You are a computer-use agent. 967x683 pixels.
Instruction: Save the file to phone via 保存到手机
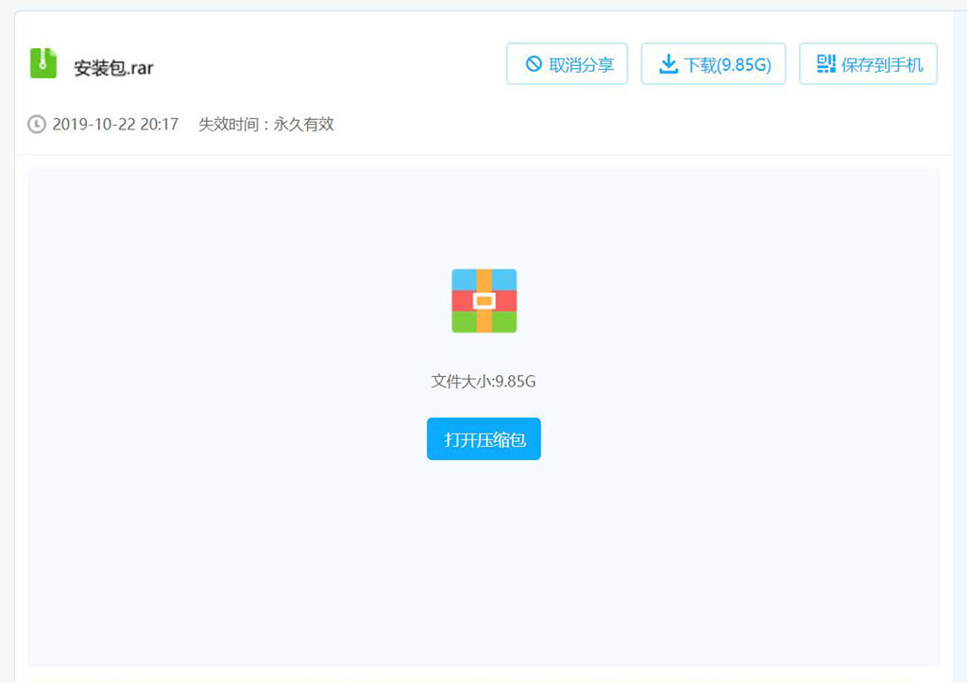[x=868, y=63]
